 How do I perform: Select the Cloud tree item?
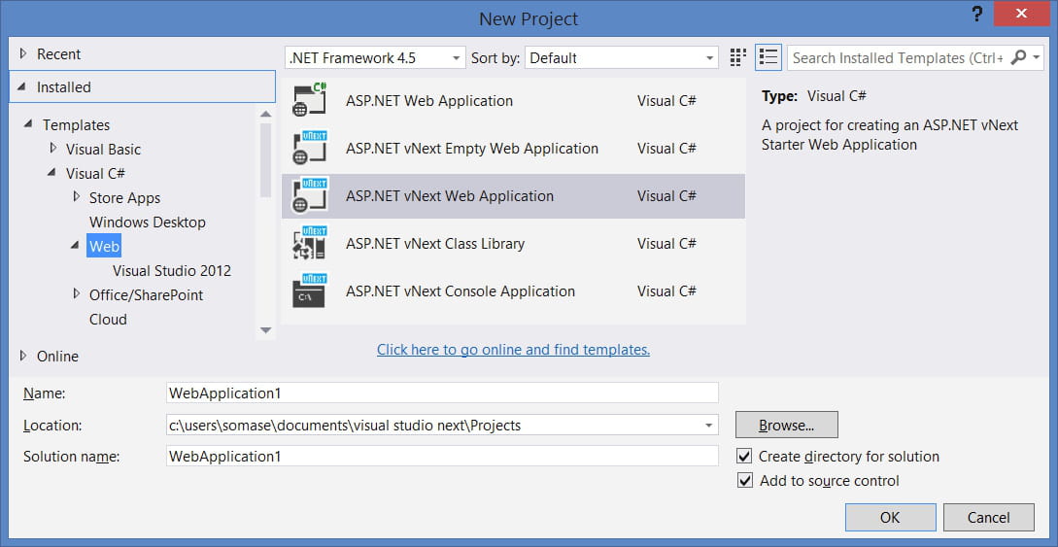108,319
